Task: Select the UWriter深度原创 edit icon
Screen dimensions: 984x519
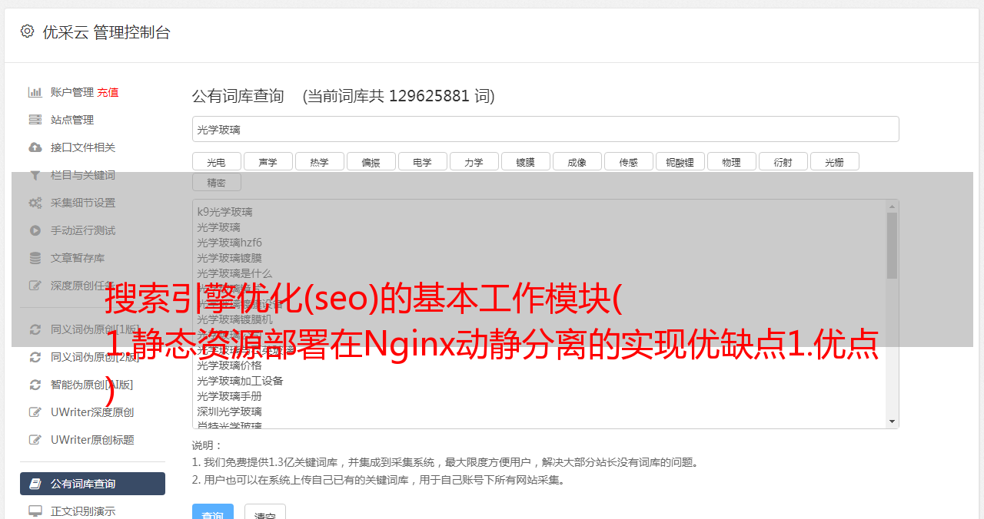Action: click(35, 412)
